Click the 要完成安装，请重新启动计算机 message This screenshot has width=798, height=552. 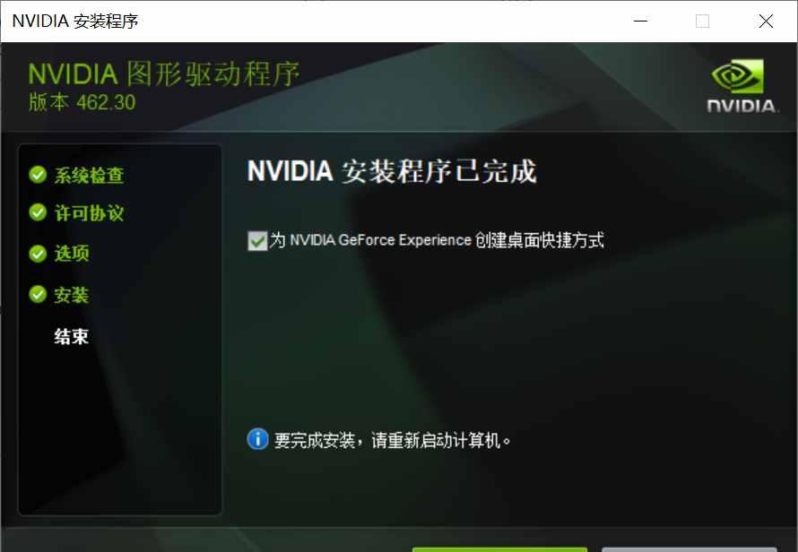click(393, 440)
